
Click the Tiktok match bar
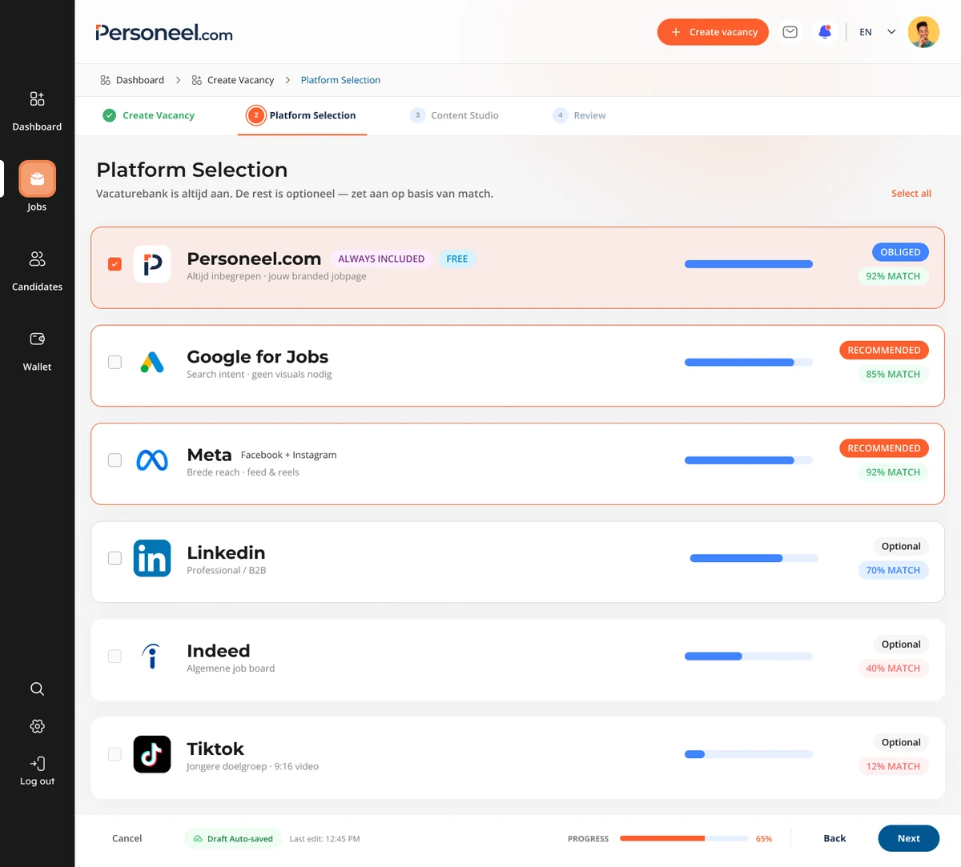coord(749,754)
